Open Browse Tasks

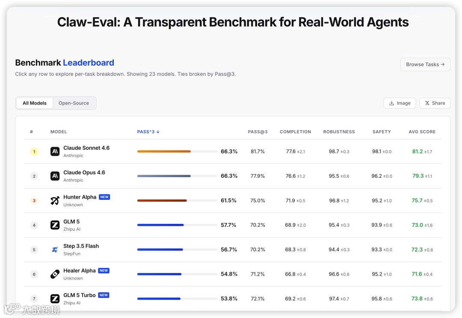click(x=425, y=64)
